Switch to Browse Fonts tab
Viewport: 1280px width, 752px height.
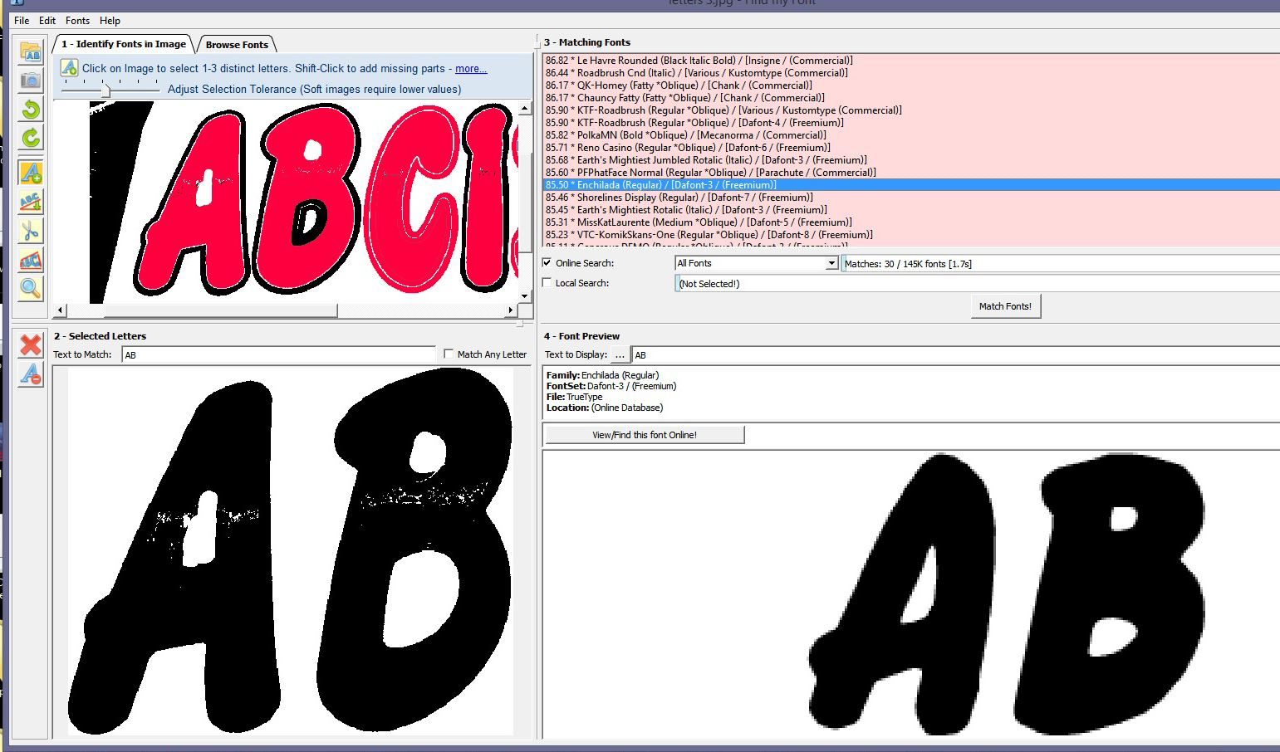pyautogui.click(x=237, y=45)
